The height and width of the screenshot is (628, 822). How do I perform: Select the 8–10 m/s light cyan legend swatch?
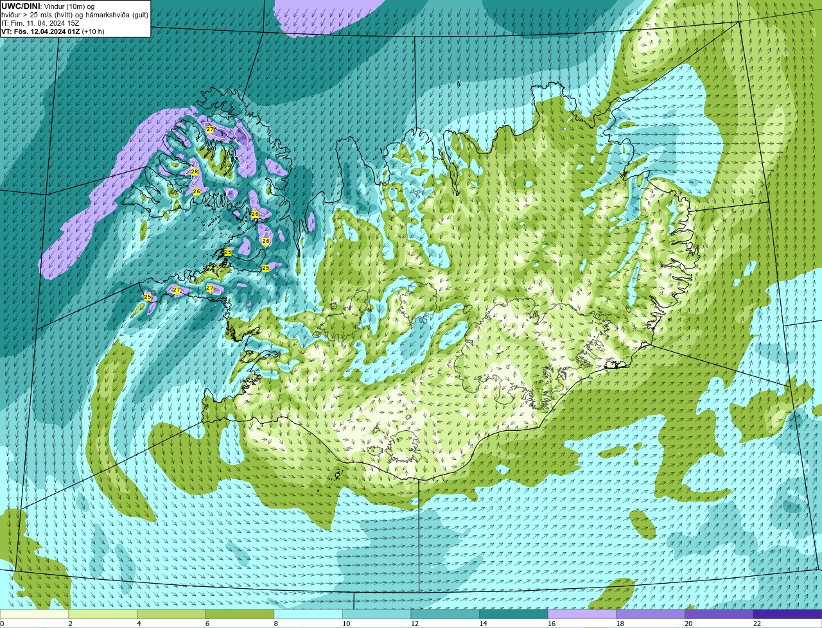tap(308, 614)
